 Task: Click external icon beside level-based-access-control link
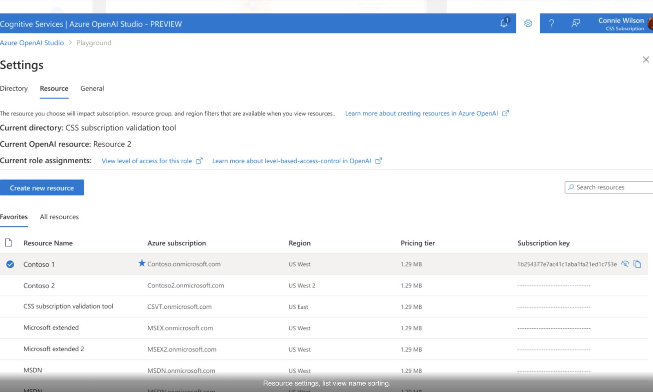(x=378, y=161)
